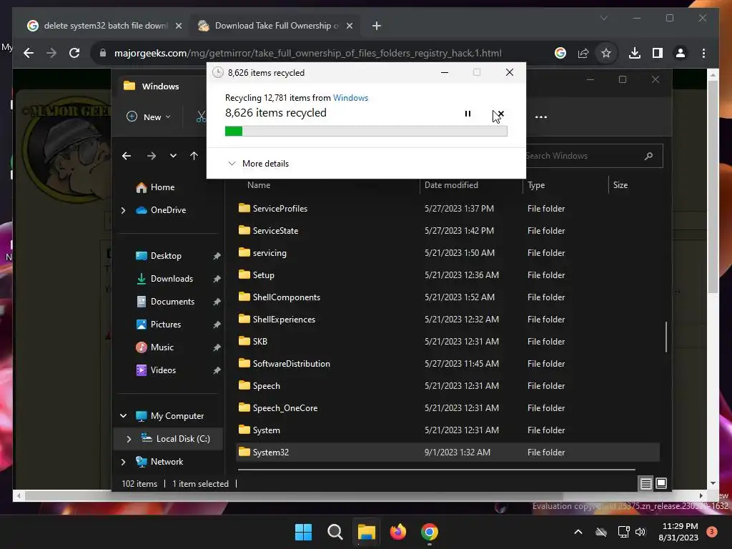732x549 pixels.
Task: Select Local Disk (C:) in navigation pane
Action: 176,439
